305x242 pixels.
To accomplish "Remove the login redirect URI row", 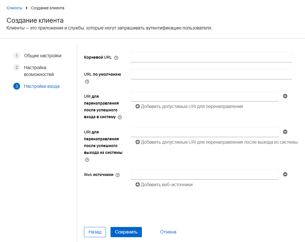I will pos(285,96).
